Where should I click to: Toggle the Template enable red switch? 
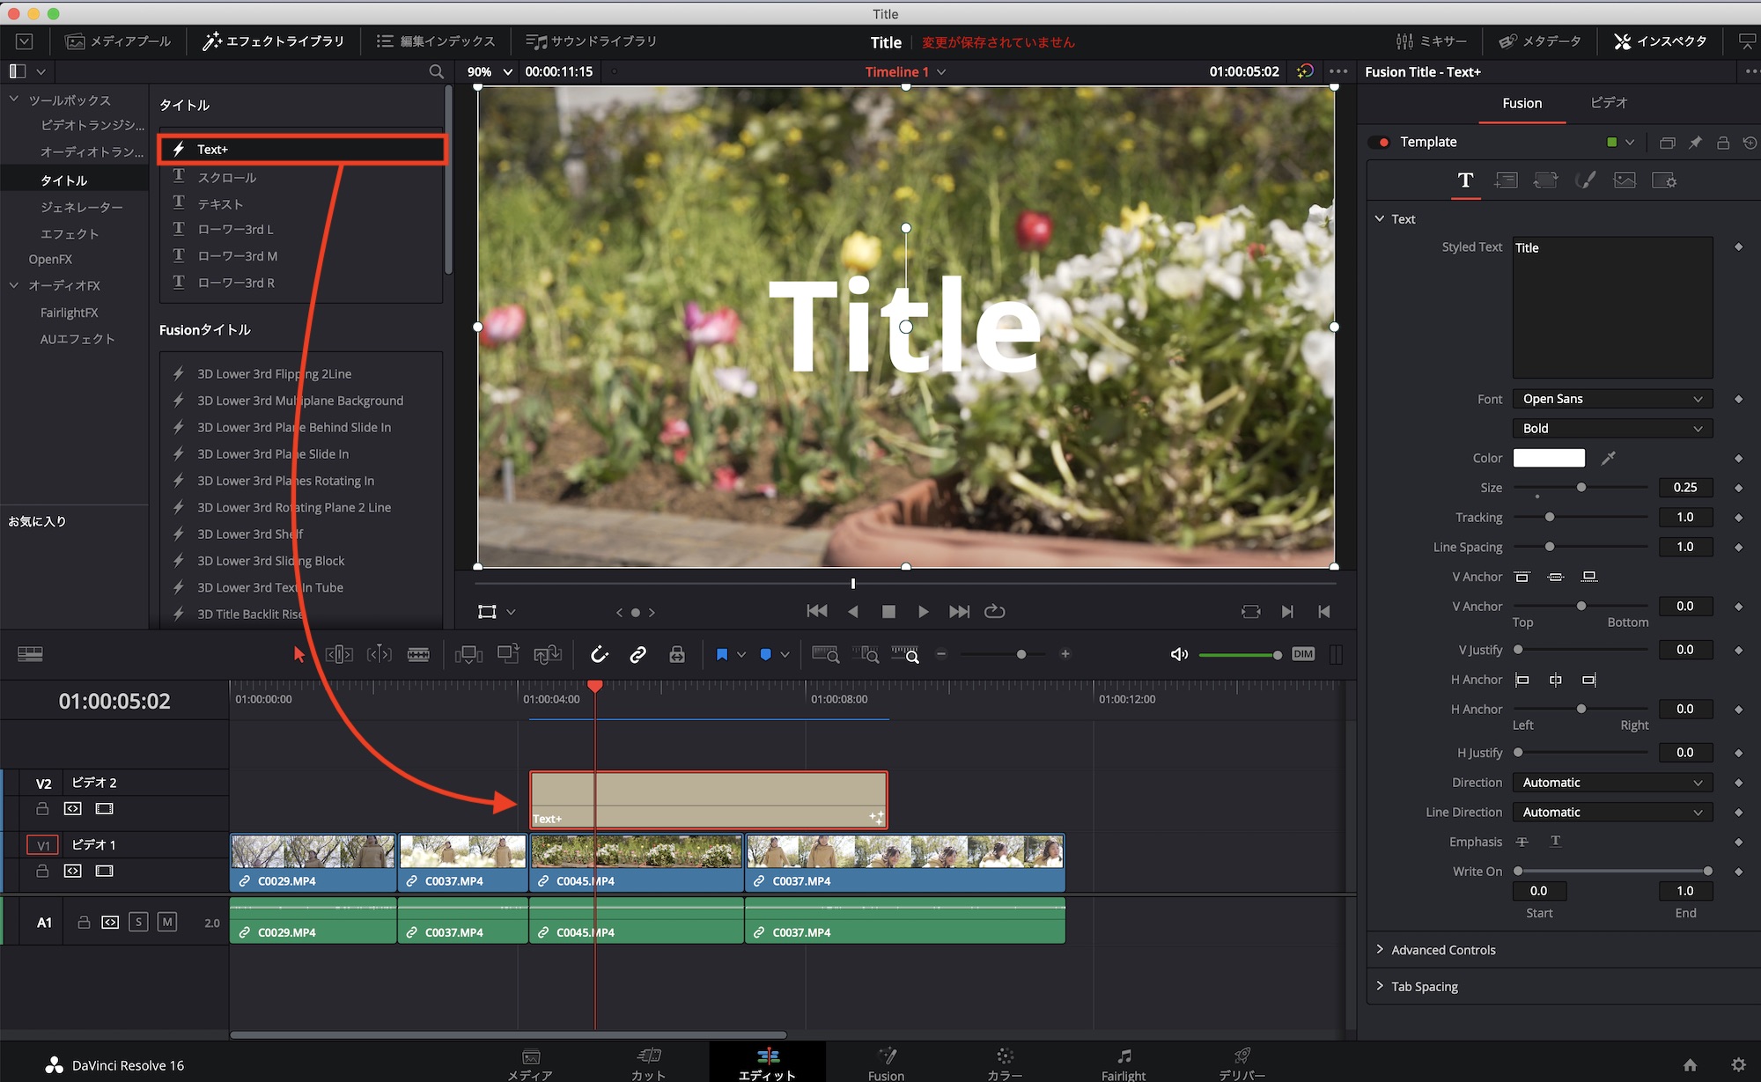click(x=1380, y=142)
